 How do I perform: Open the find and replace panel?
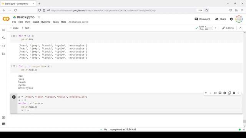pyautogui.click(x=3, y=38)
